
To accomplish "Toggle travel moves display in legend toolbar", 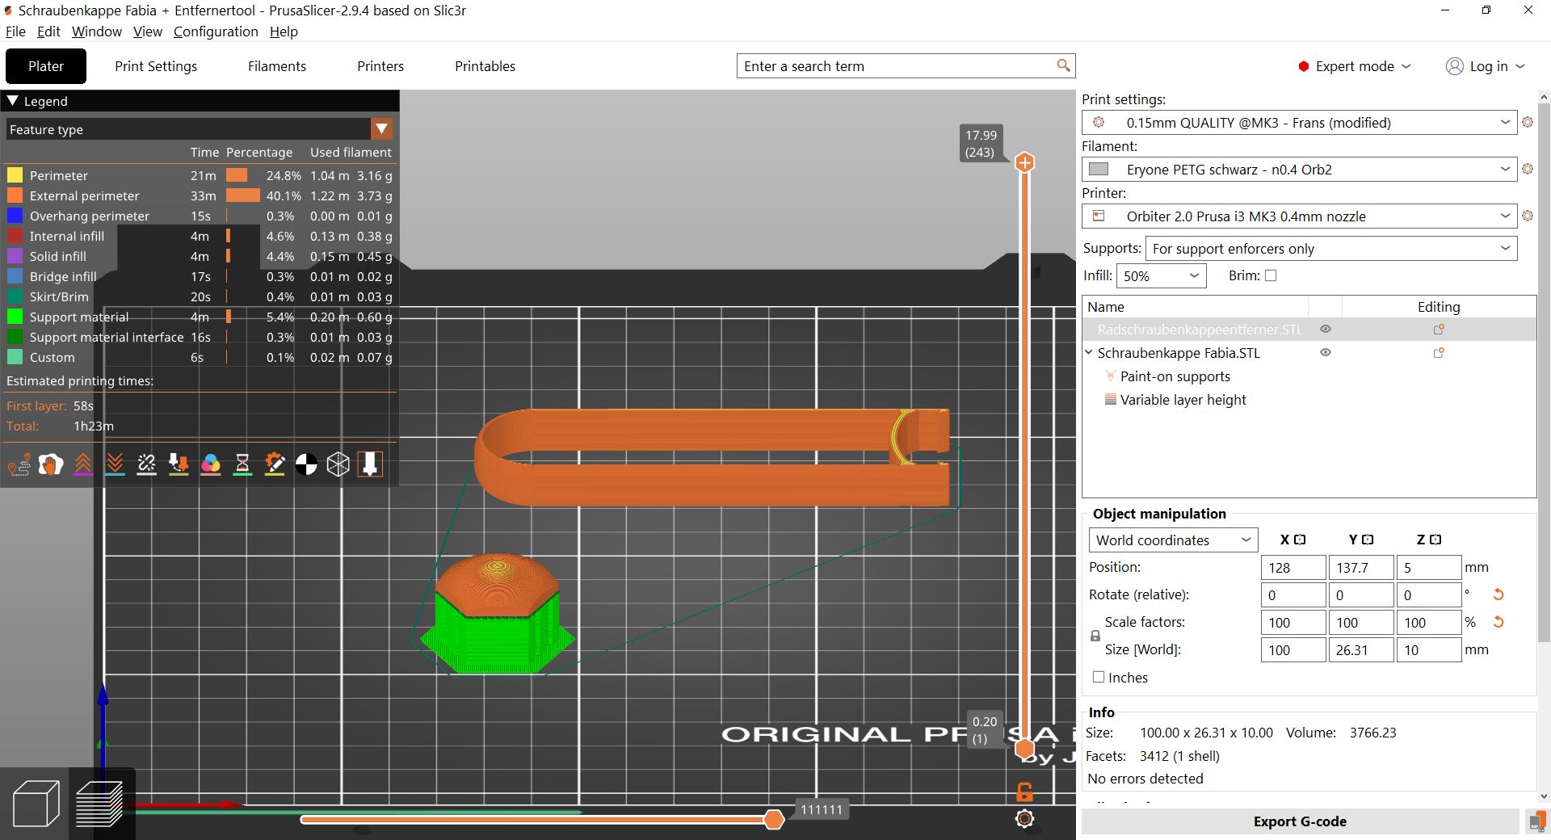I will point(19,464).
